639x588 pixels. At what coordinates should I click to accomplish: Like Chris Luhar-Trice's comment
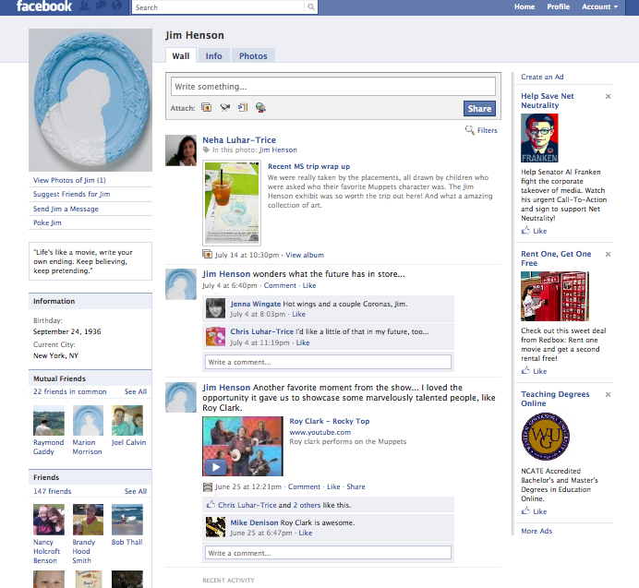coord(302,342)
